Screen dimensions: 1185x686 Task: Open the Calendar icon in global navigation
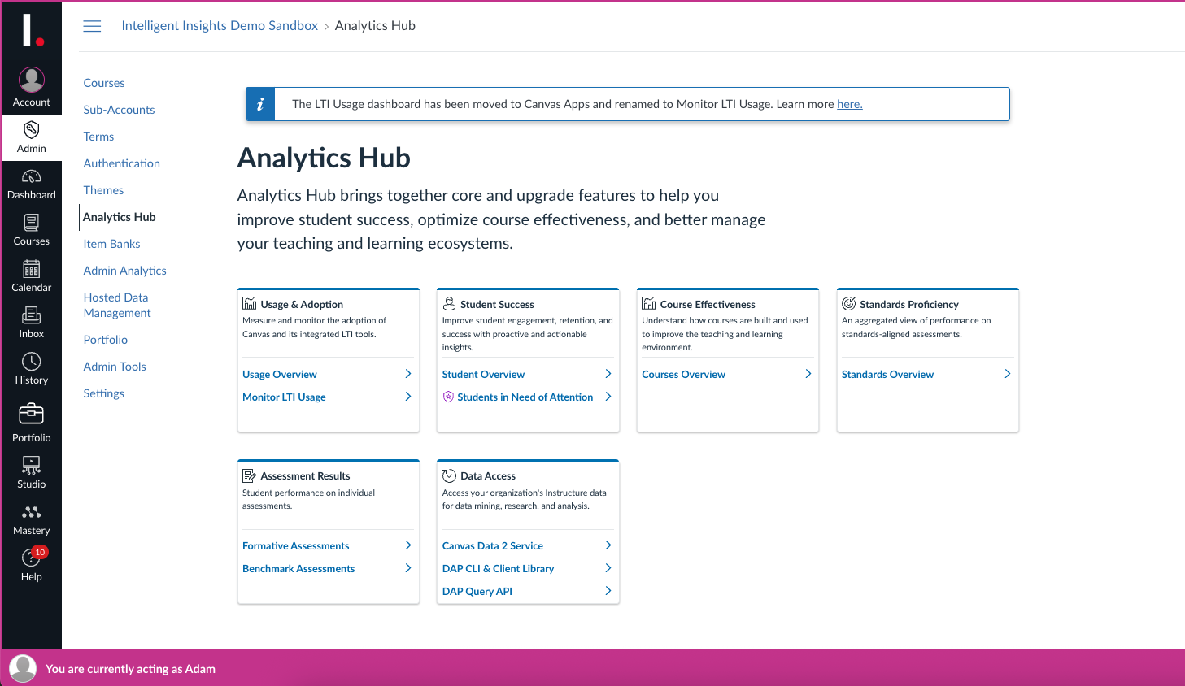(x=31, y=269)
